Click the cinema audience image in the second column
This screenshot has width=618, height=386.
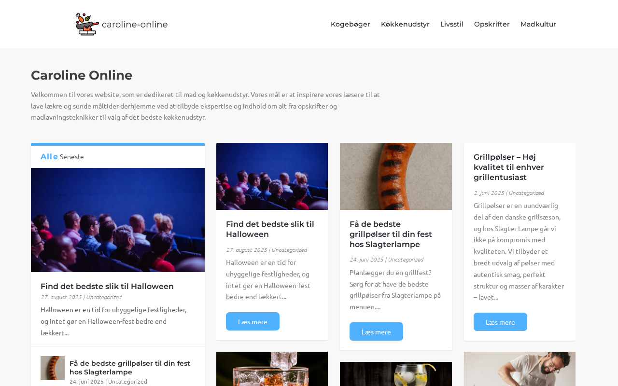point(272,176)
